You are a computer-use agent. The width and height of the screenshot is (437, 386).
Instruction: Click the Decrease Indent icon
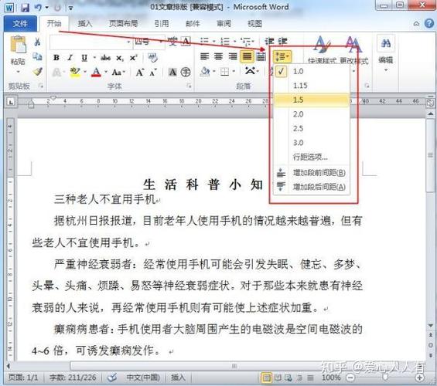click(x=269, y=41)
